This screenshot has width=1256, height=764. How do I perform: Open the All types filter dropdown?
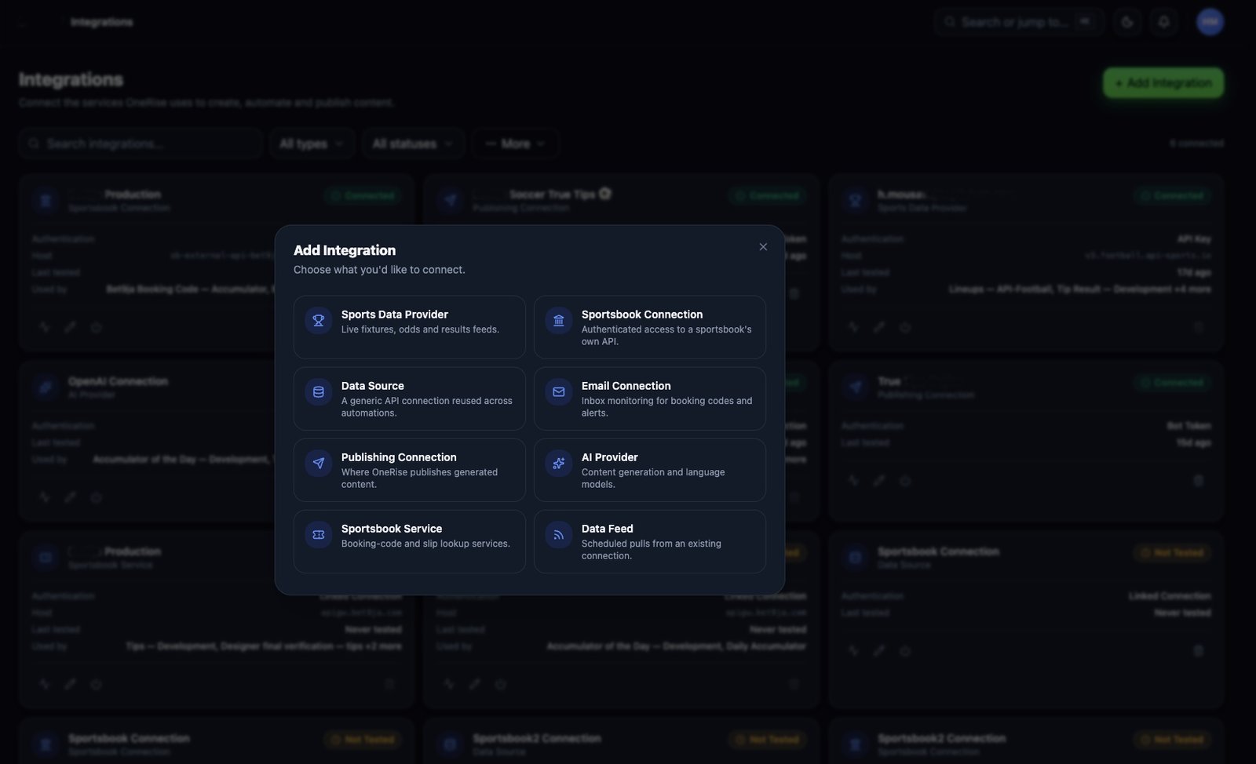click(312, 144)
